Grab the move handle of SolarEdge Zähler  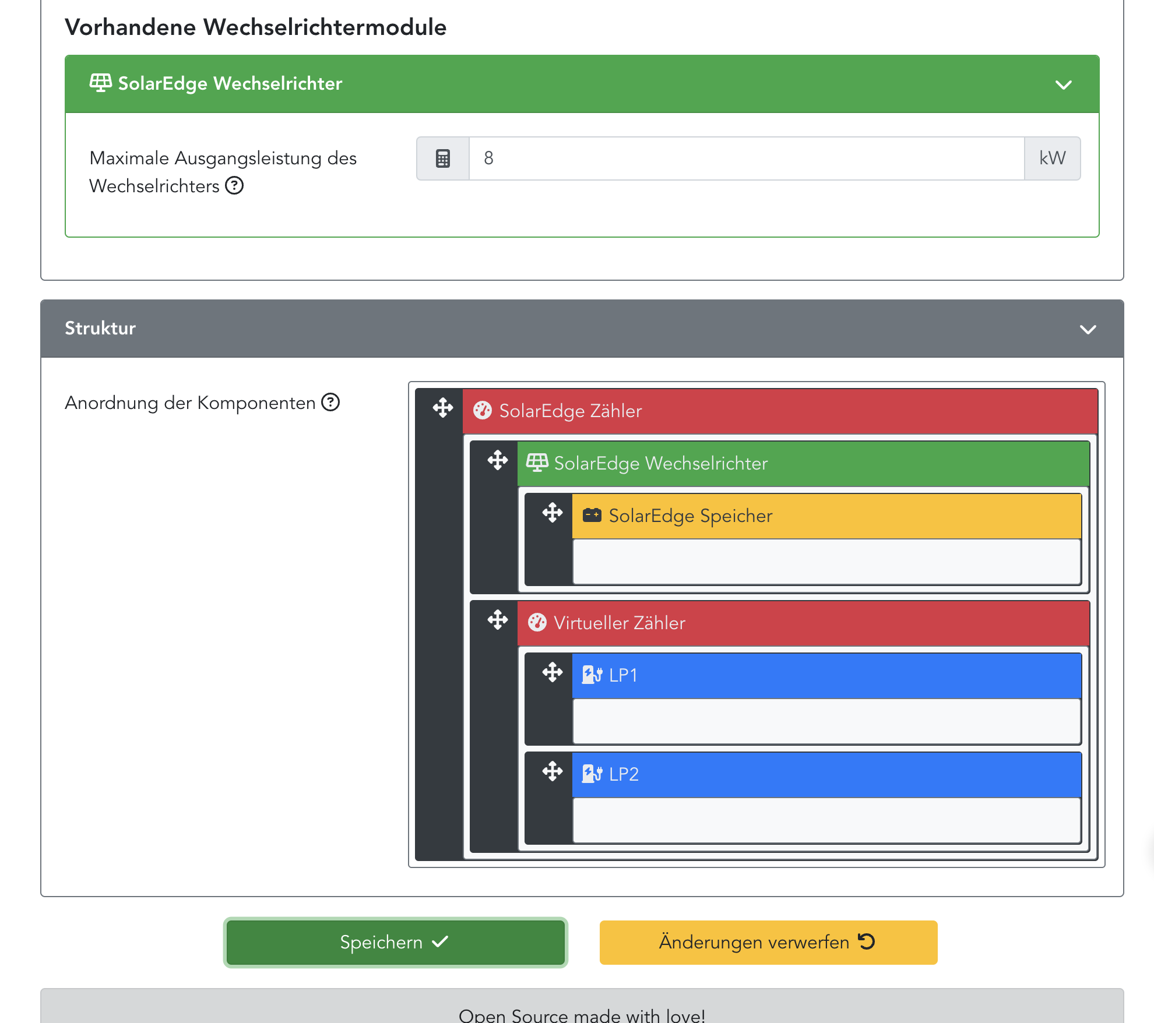[443, 408]
